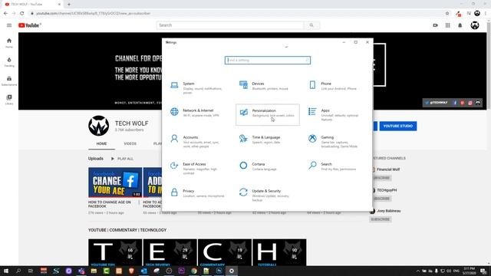Image resolution: width=491 pixels, height=276 pixels.
Task: Click the YouTube logo
Action: tap(30, 25)
